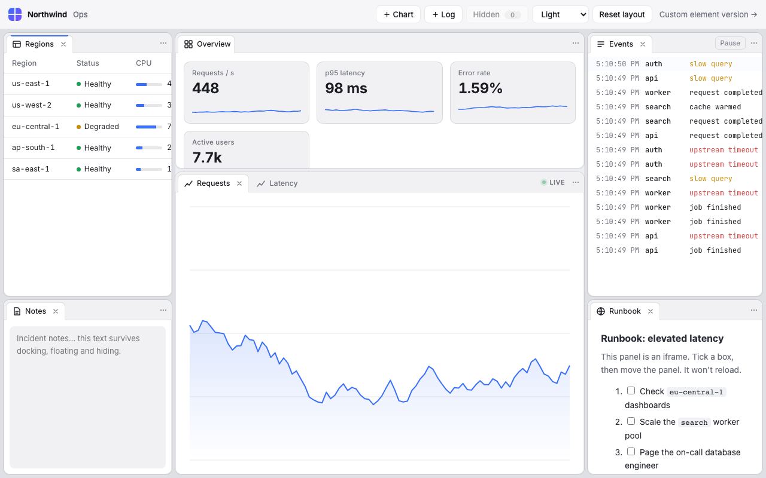Click the Runbook globe icon
The width and height of the screenshot is (766, 478).
tap(601, 311)
